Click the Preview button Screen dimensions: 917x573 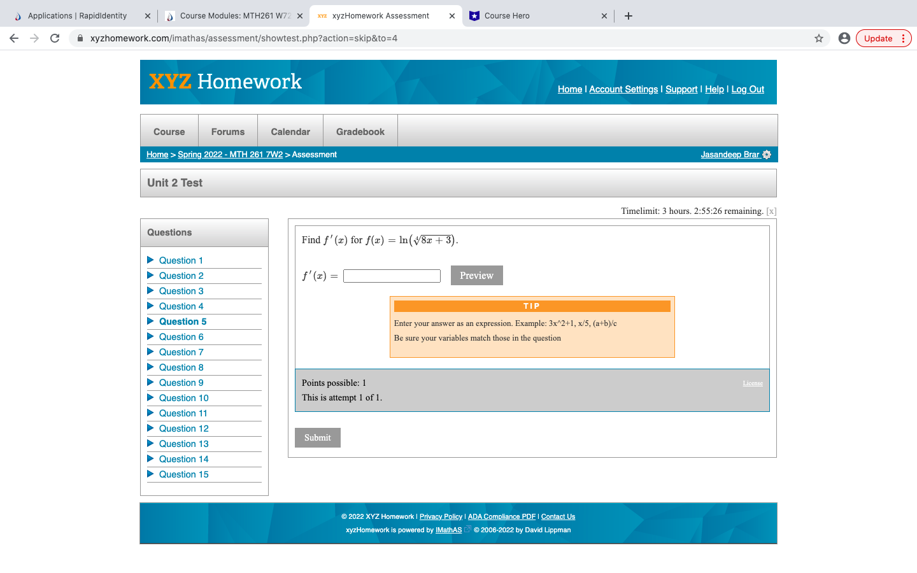[476, 275]
